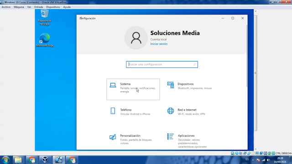Show hidden tray icons arrow

253,160
